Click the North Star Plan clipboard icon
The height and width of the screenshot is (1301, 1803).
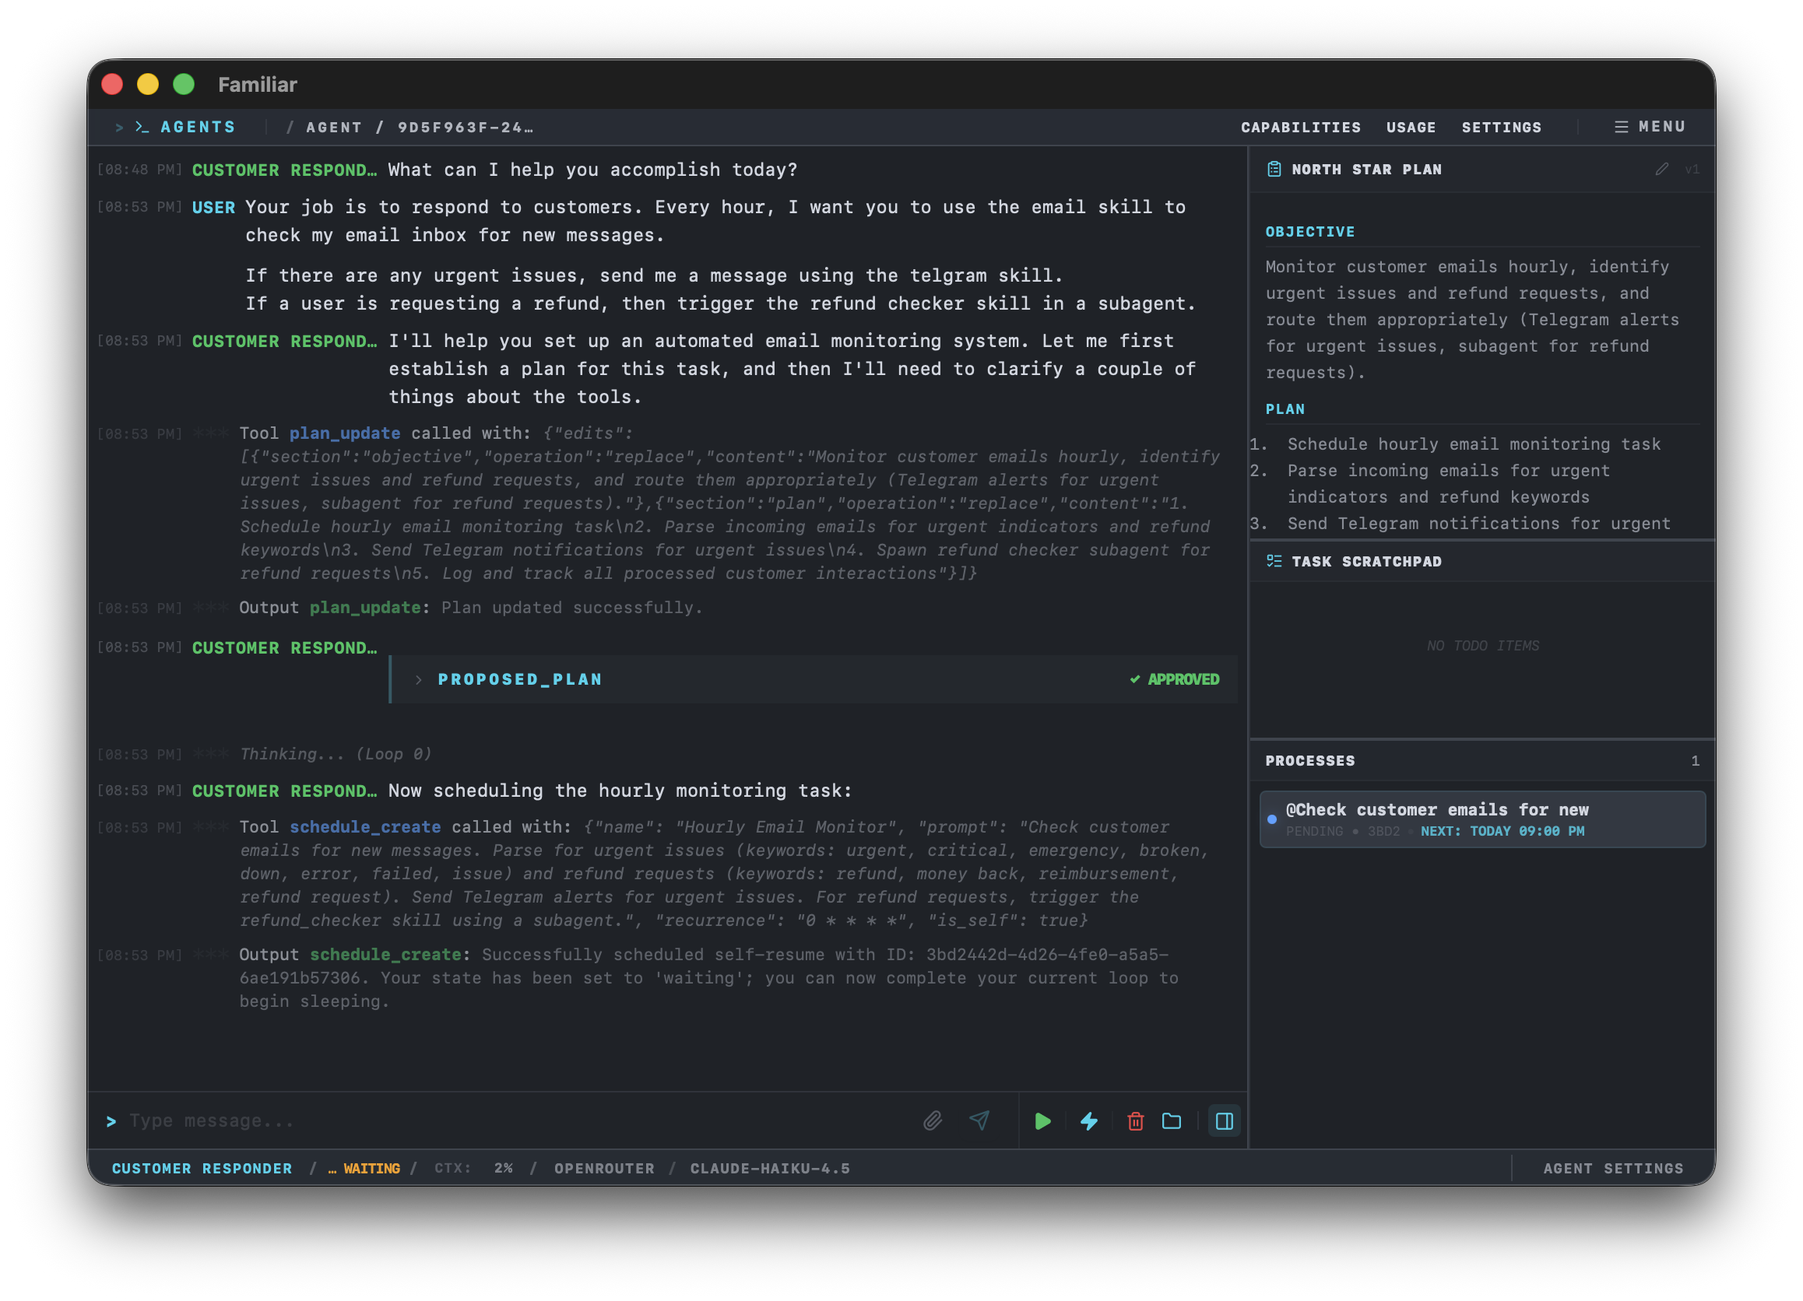[x=1274, y=169]
